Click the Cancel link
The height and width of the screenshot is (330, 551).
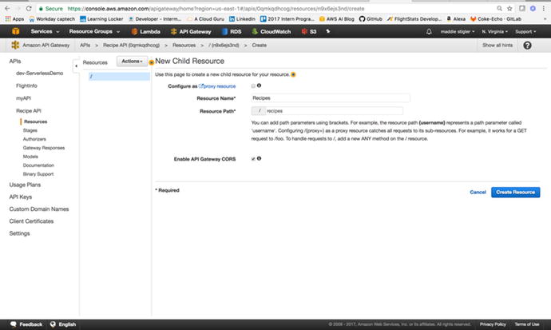[478, 193]
